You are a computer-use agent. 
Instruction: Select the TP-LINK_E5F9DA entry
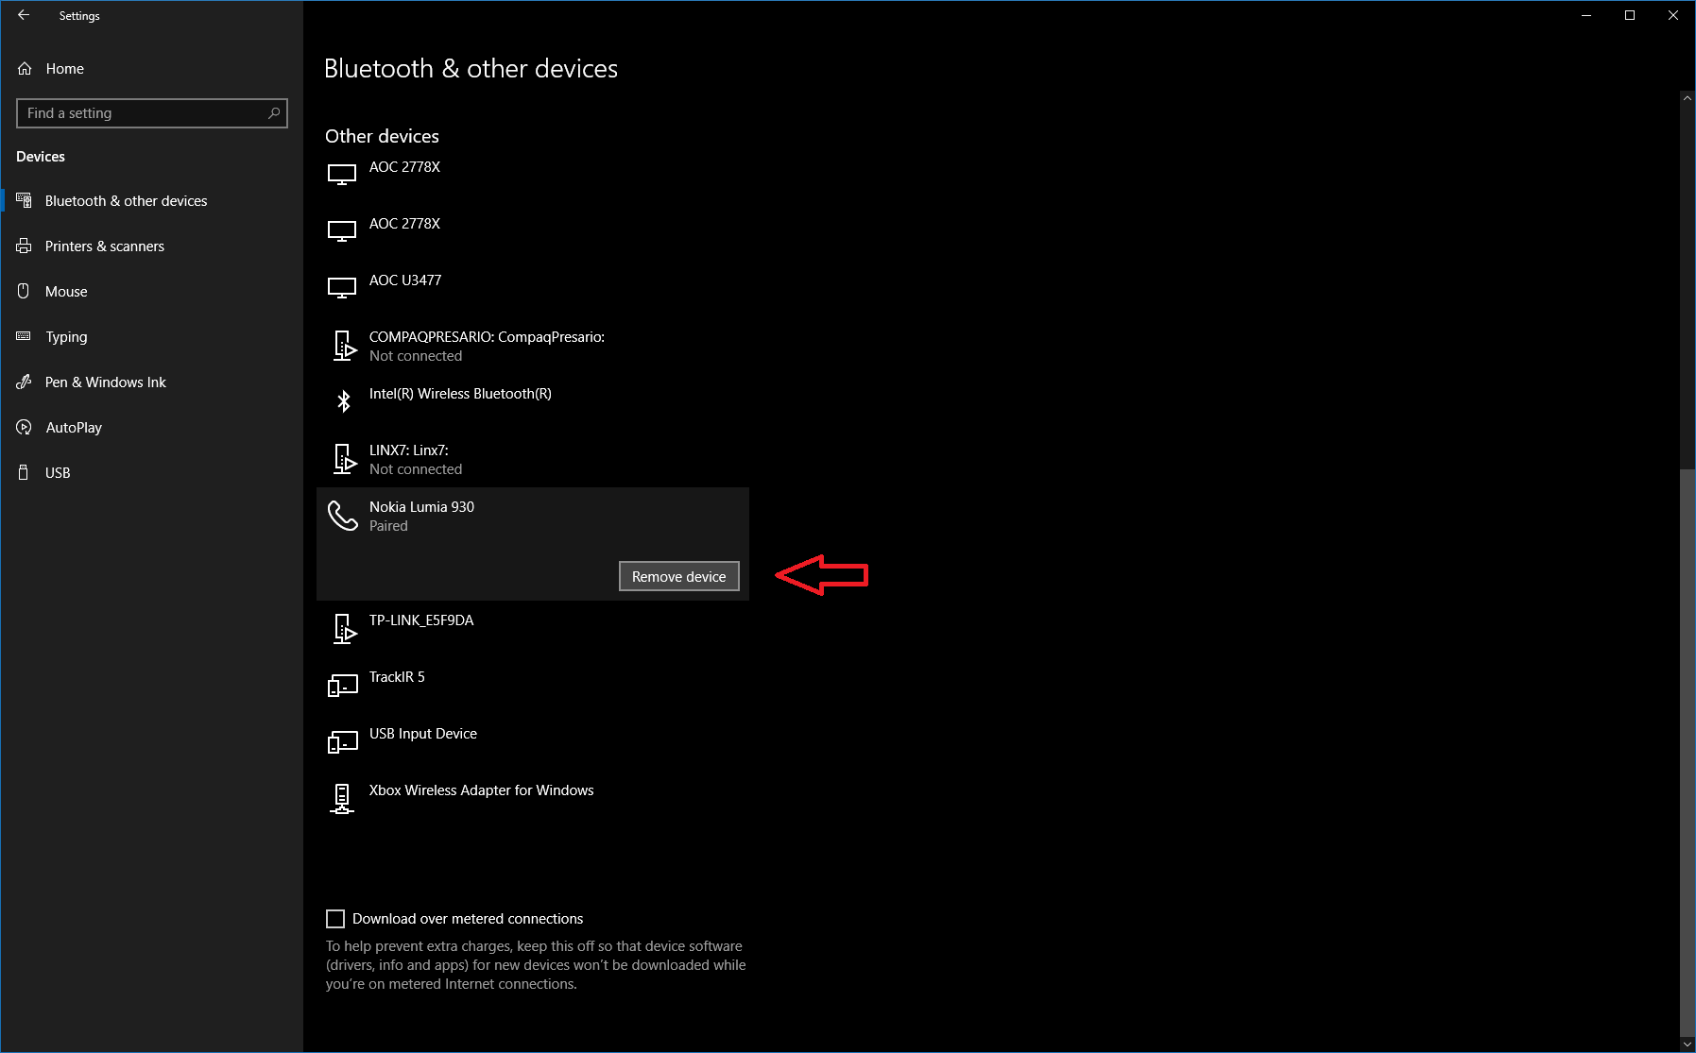pos(533,629)
